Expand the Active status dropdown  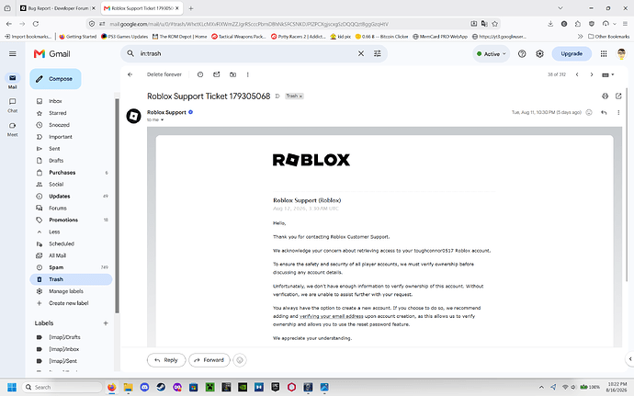click(492, 54)
